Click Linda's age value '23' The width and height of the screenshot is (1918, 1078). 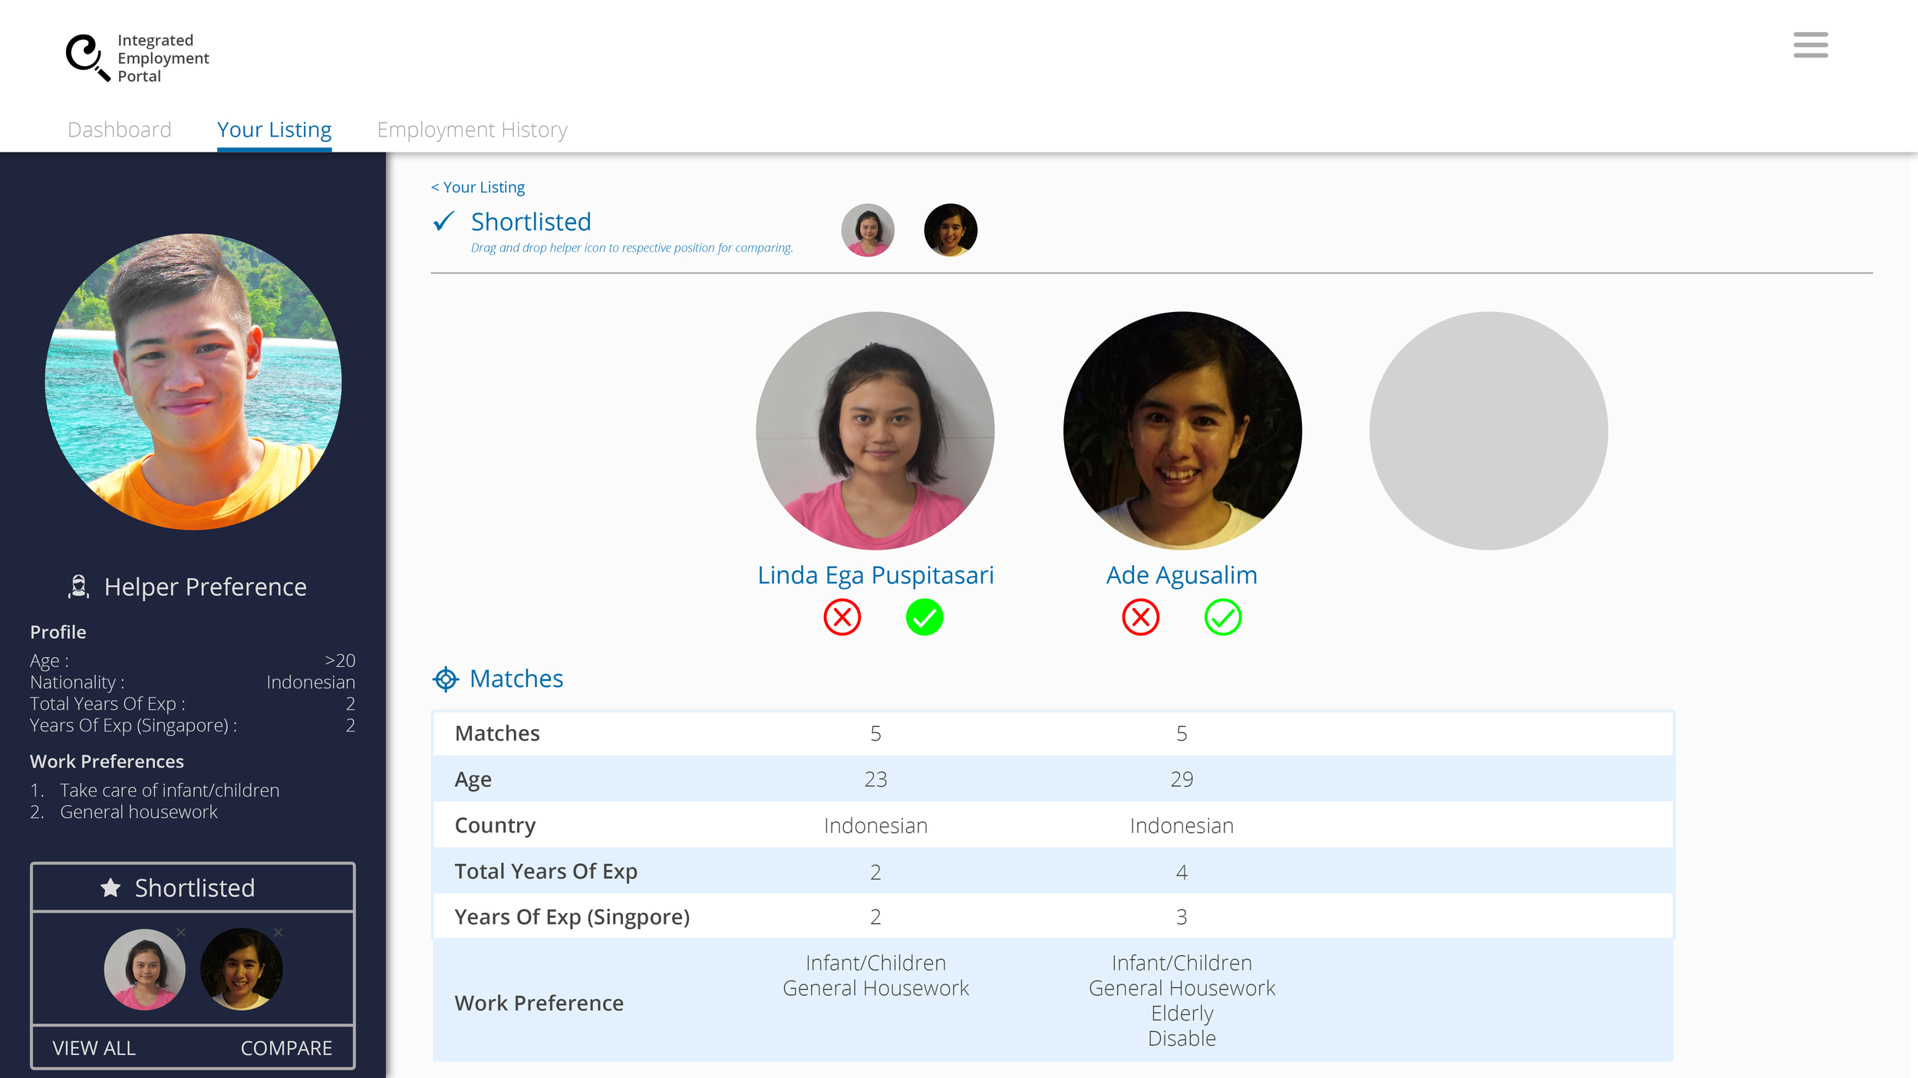pos(875,779)
